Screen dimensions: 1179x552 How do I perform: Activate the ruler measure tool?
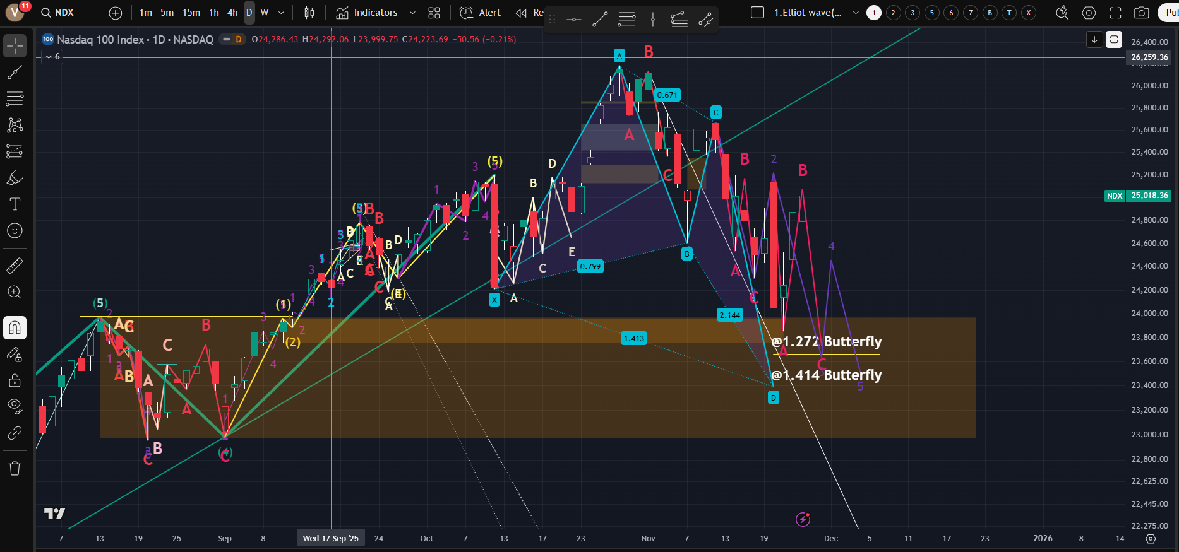15,266
